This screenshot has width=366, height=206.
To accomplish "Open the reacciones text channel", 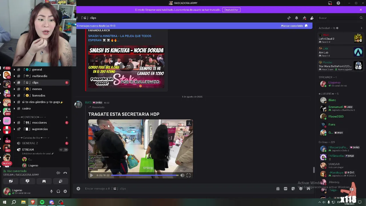I will point(42,122).
